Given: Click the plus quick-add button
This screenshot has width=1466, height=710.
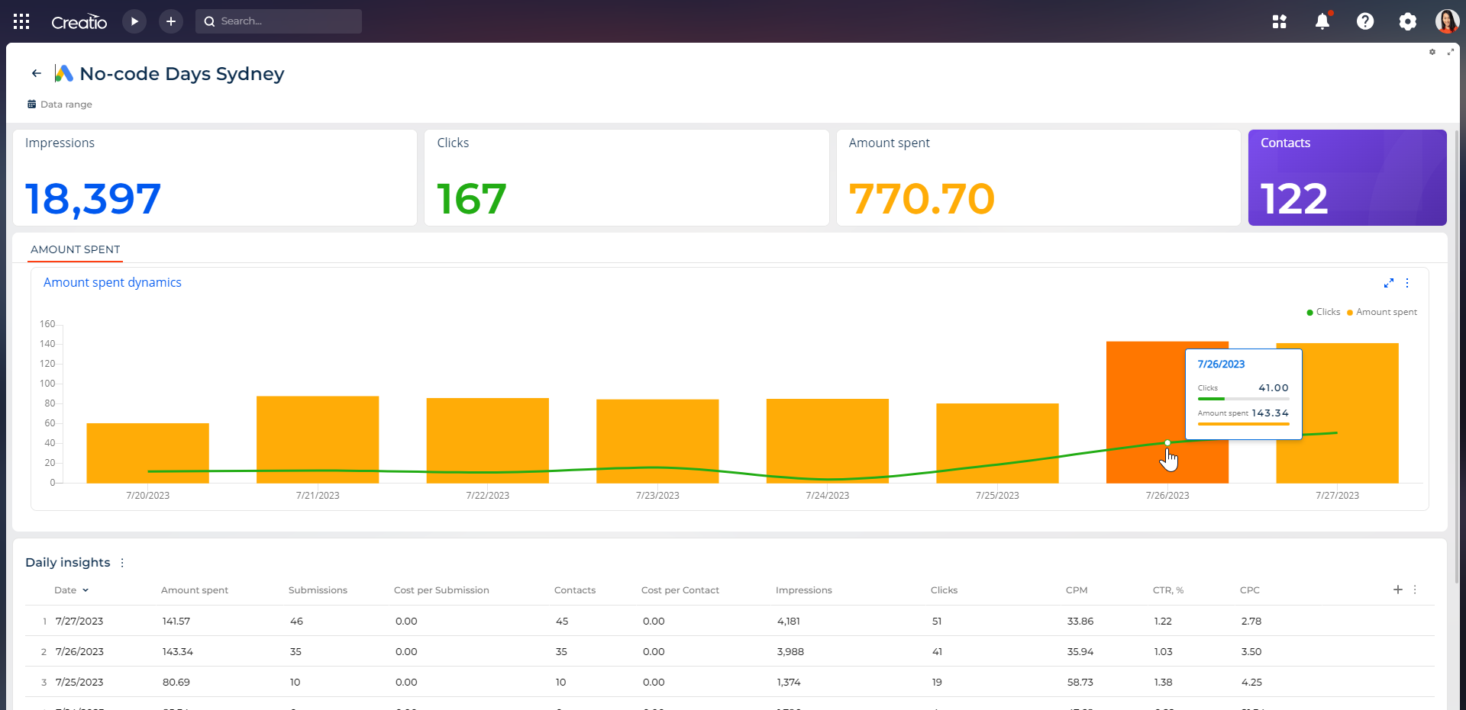Looking at the screenshot, I should coord(171,21).
